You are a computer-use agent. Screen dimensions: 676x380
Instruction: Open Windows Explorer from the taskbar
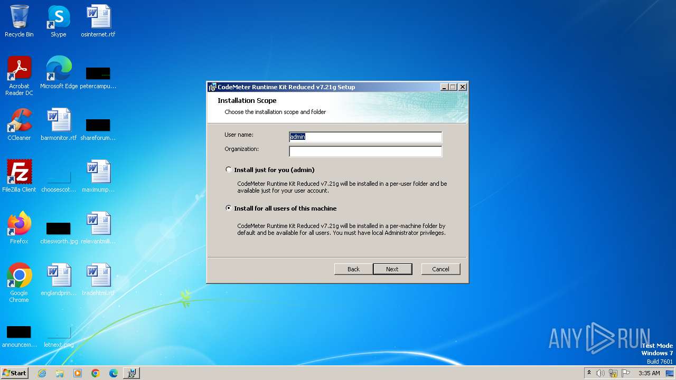pos(60,373)
